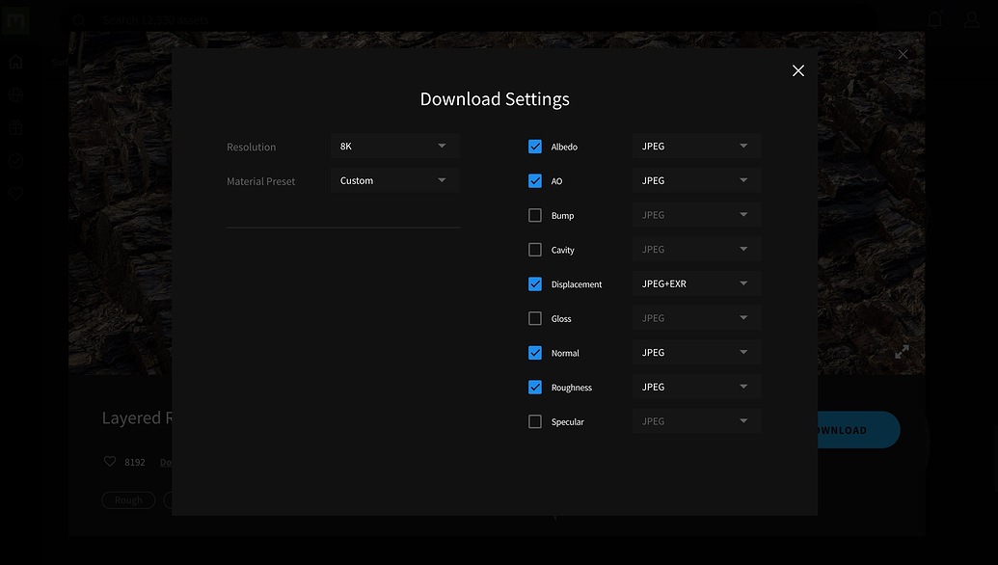998x565 pixels.
Task: Open the Resolution dropdown showing 8K
Action: 394,147
